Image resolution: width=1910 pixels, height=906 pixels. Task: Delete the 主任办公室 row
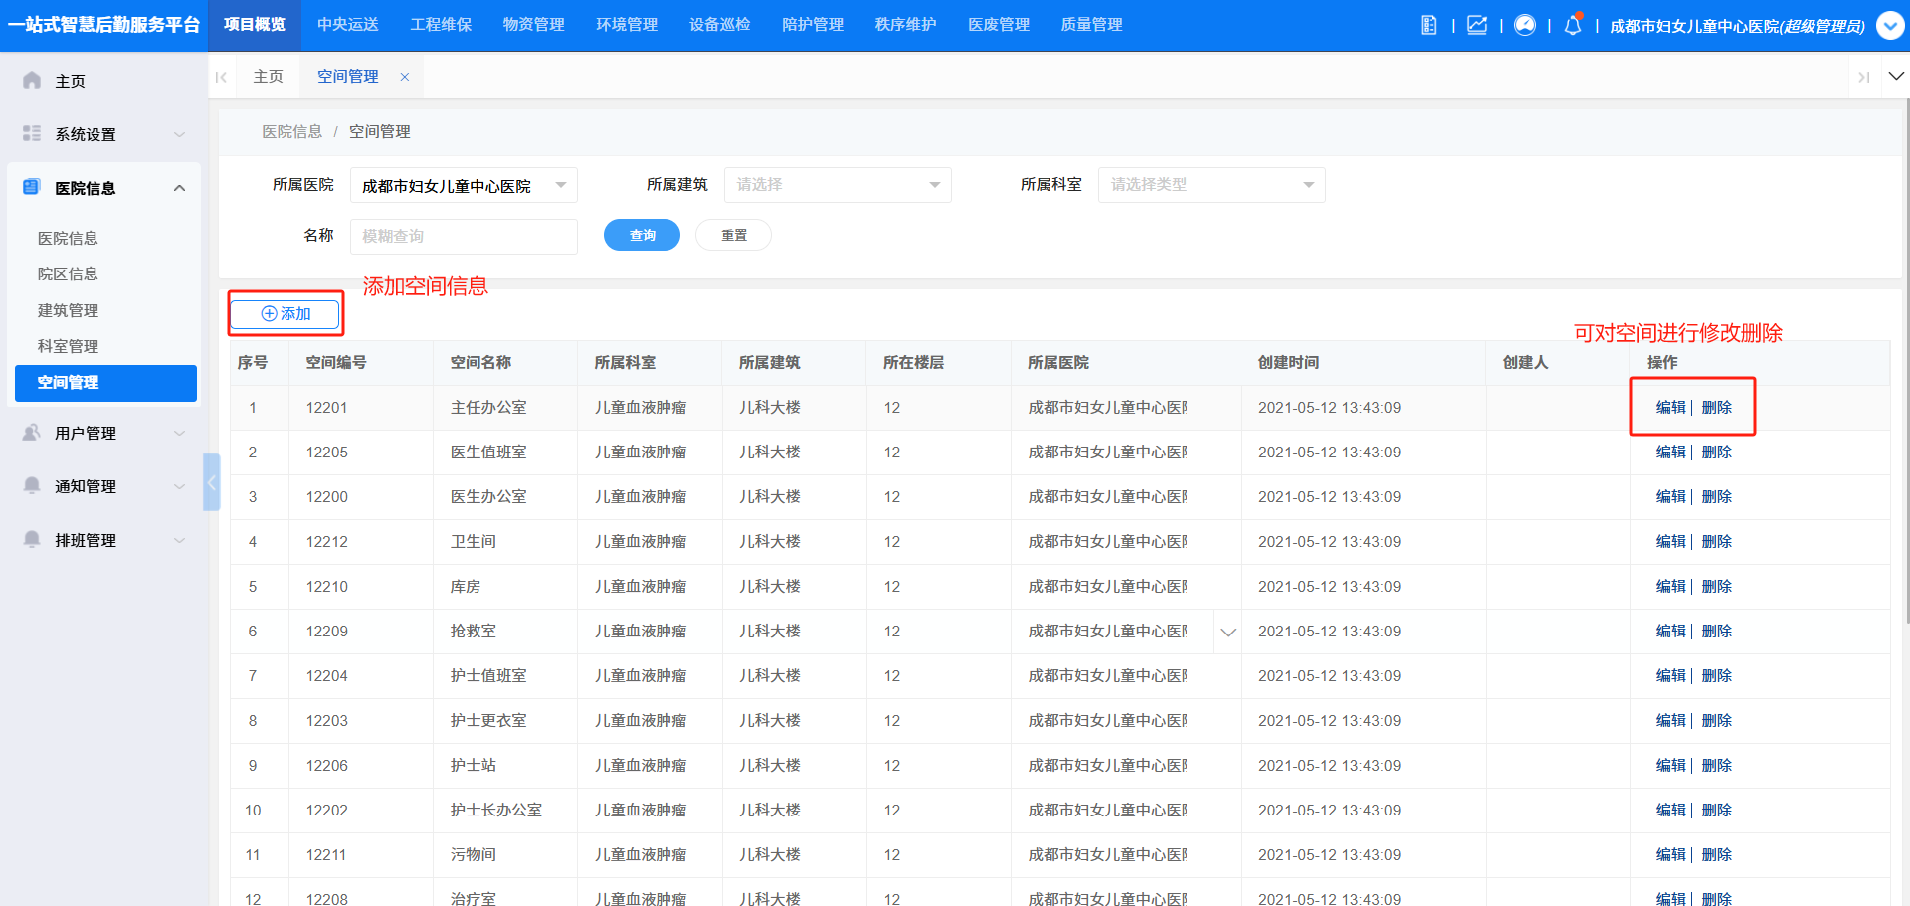[1717, 407]
